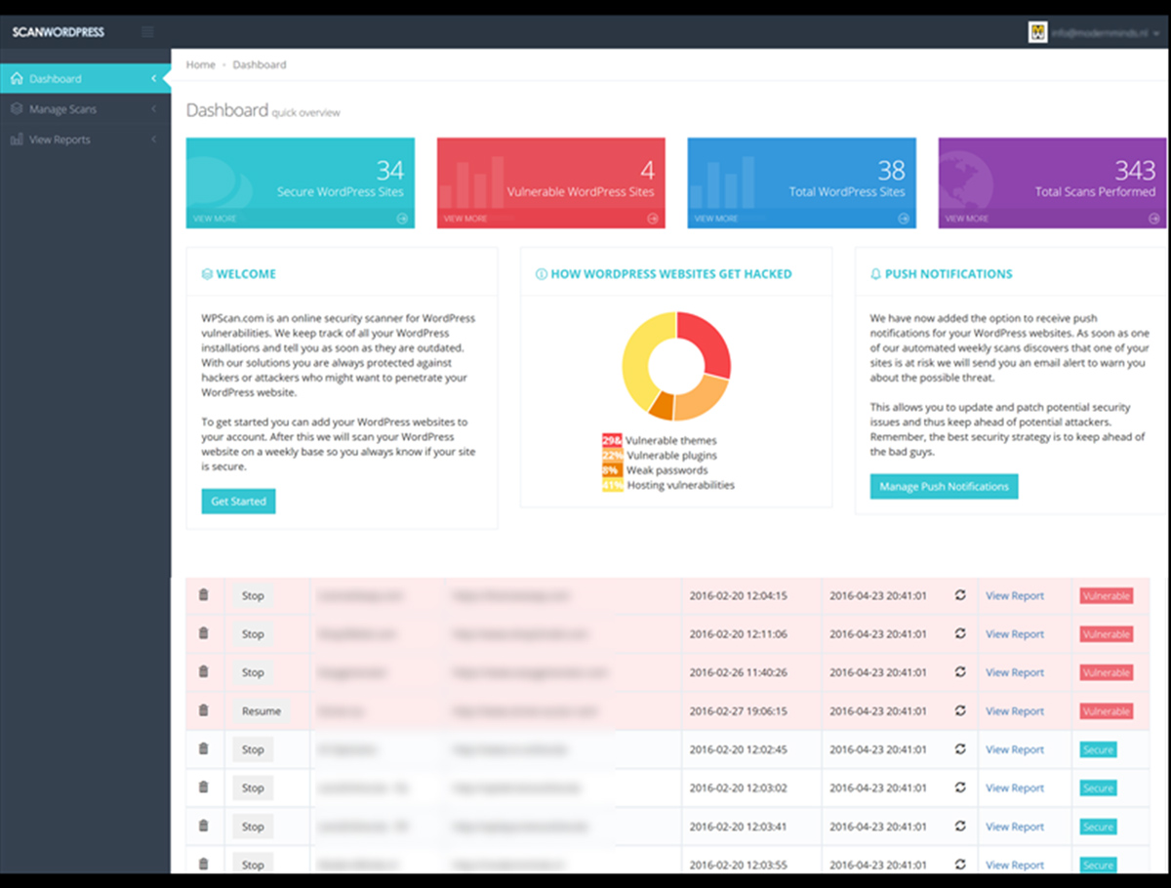Refresh the scan created 2016-02-20 12:03:02
The width and height of the screenshot is (1171, 888).
point(960,787)
